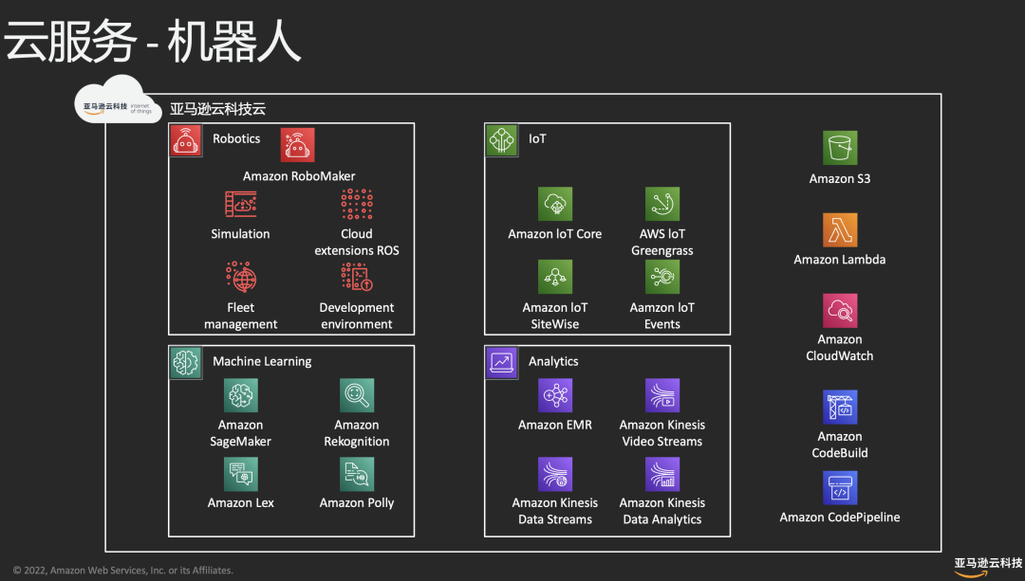
Task: Click the cloud logo badge at top left
Action: 118,100
